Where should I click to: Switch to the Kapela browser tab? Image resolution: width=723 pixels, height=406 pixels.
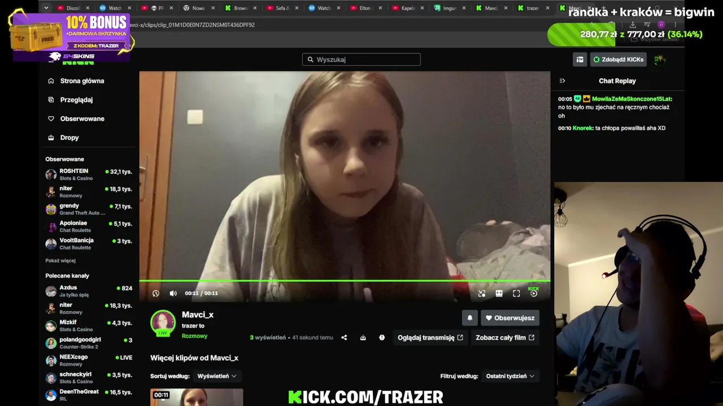[407, 8]
